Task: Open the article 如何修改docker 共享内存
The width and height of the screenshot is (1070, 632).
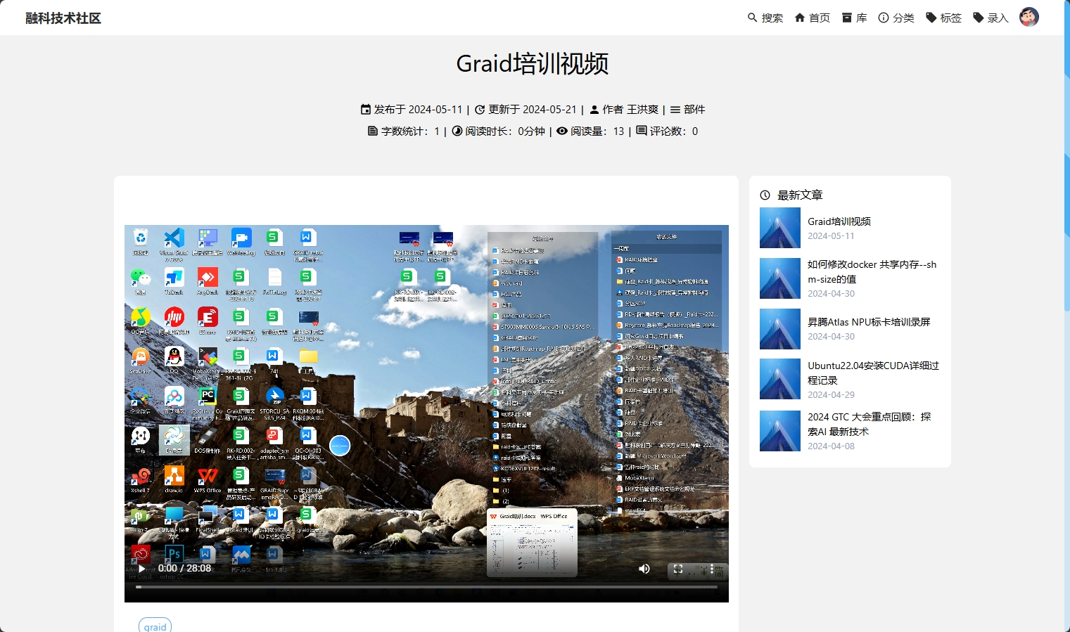Action: tap(872, 271)
